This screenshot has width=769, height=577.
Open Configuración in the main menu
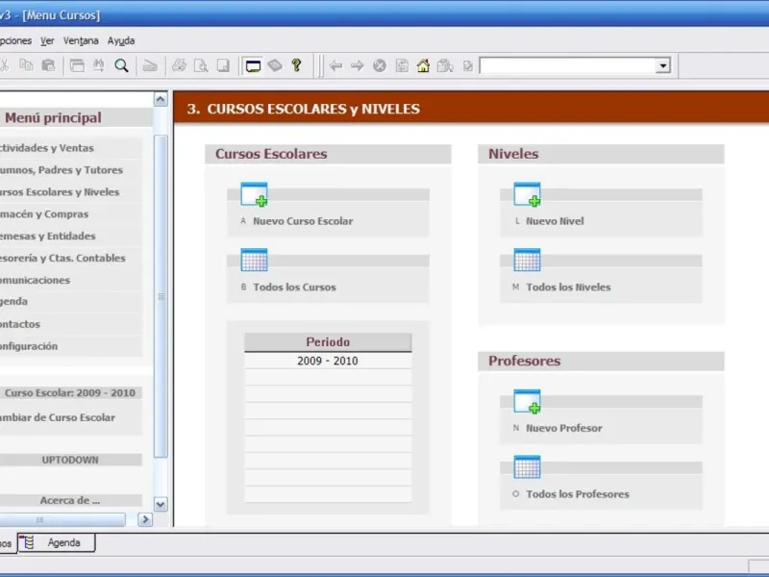pos(29,346)
